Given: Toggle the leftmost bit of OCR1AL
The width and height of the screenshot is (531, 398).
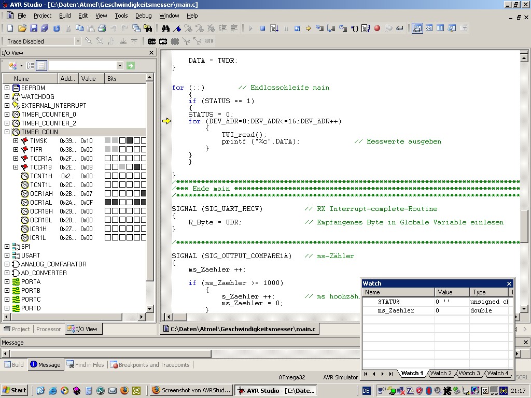Looking at the screenshot, I should (x=108, y=202).
